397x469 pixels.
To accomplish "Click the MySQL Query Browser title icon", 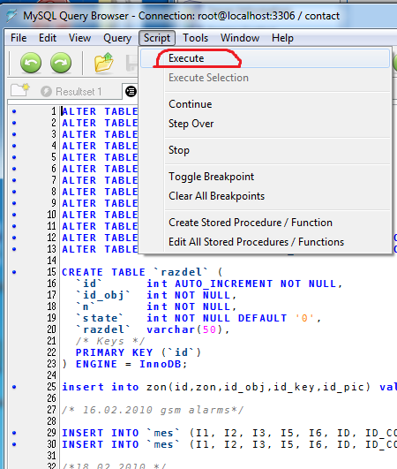I will tap(11, 16).
